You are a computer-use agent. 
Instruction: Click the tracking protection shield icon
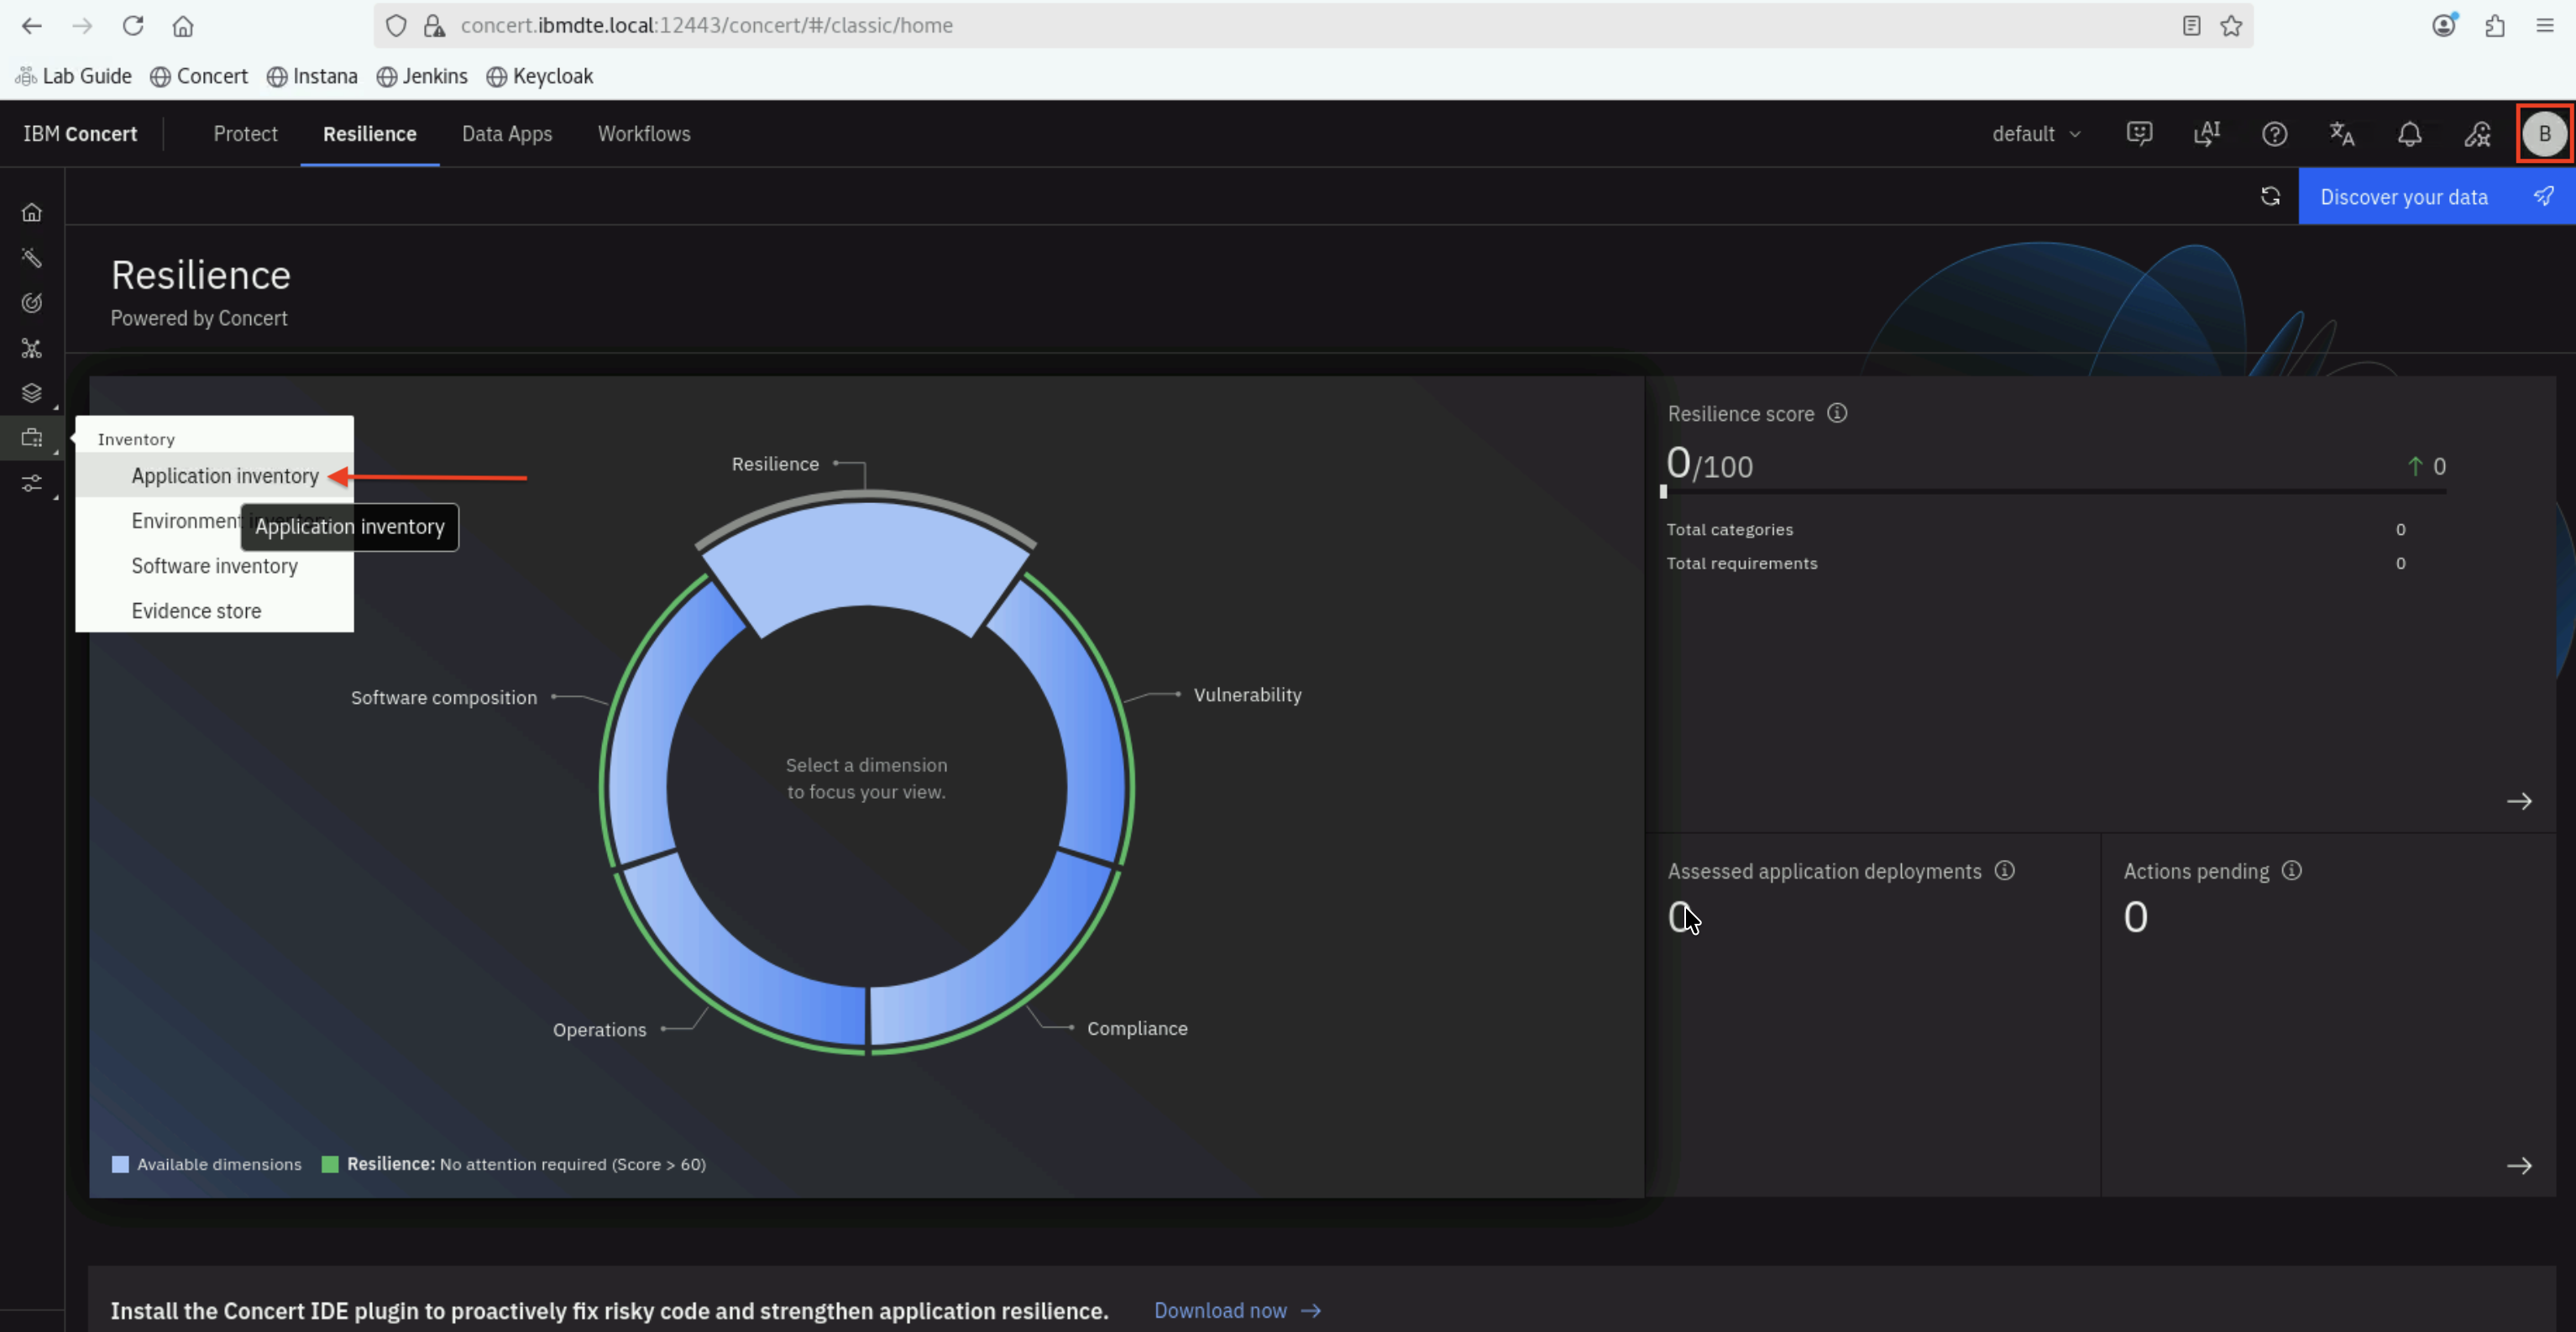[x=396, y=26]
